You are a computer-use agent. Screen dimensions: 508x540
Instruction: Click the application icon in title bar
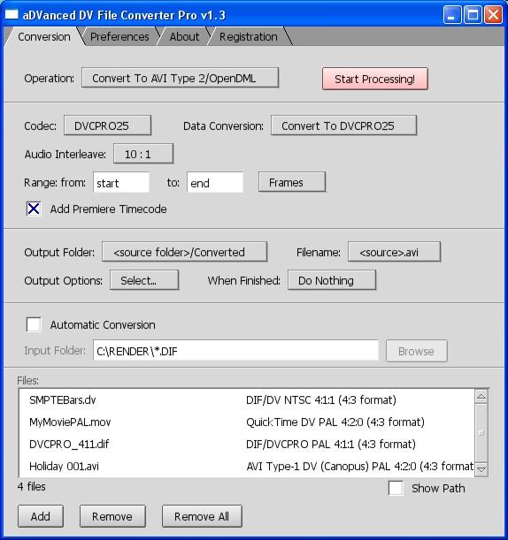12,15
